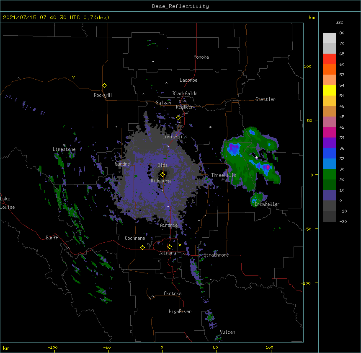Click the Sundre town label
The height and width of the screenshot is (353, 361).
(x=122, y=164)
